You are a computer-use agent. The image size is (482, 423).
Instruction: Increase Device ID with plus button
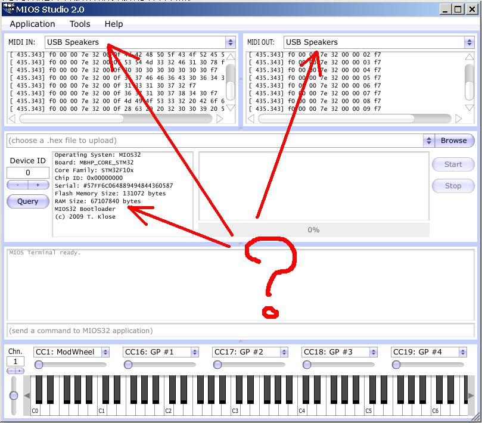(38, 185)
